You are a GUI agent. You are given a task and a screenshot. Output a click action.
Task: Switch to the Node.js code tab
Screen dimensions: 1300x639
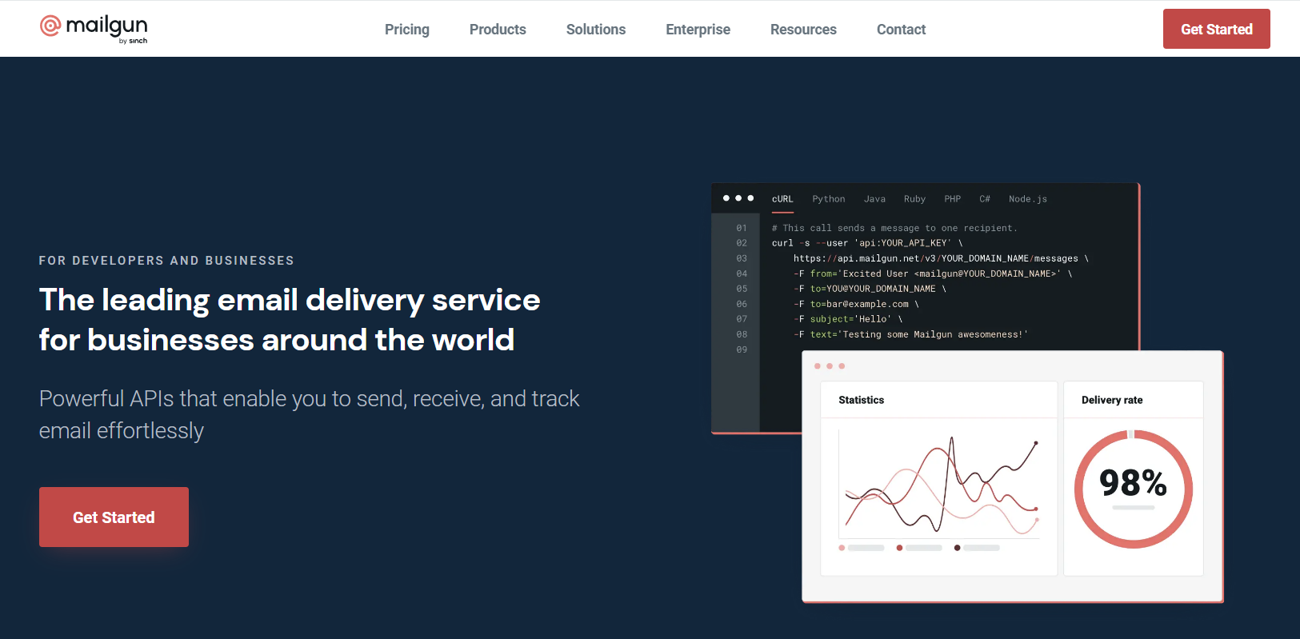(1028, 199)
